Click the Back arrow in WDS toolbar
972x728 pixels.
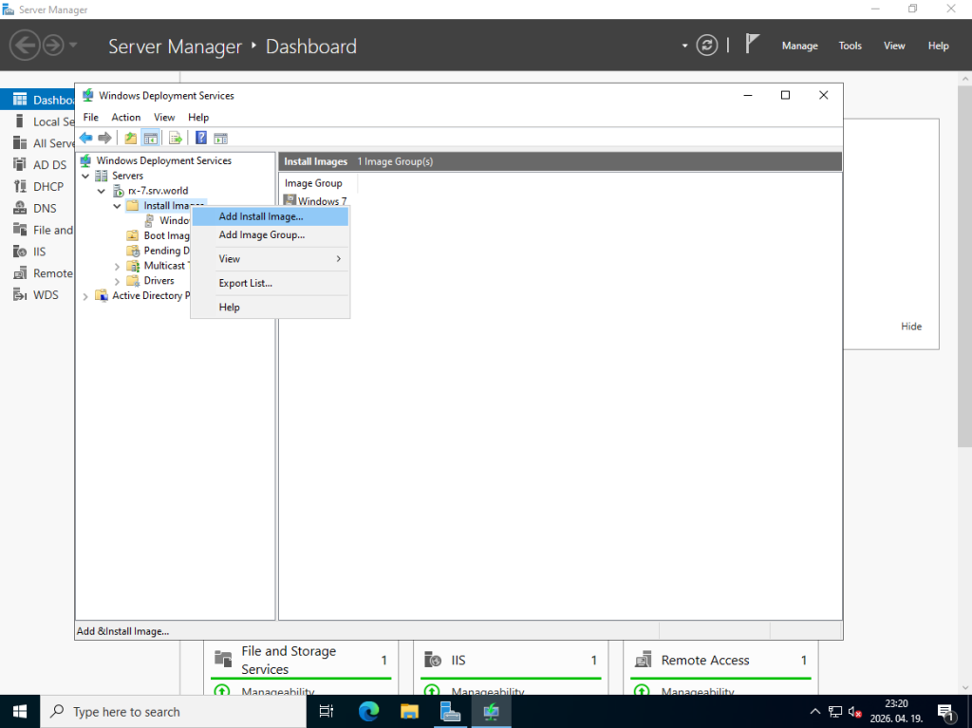point(85,138)
